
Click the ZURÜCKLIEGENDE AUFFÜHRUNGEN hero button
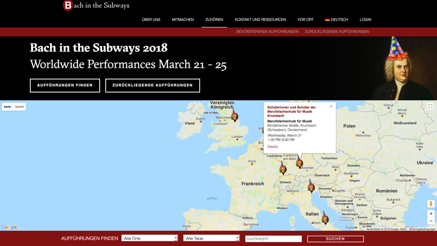tap(153, 85)
